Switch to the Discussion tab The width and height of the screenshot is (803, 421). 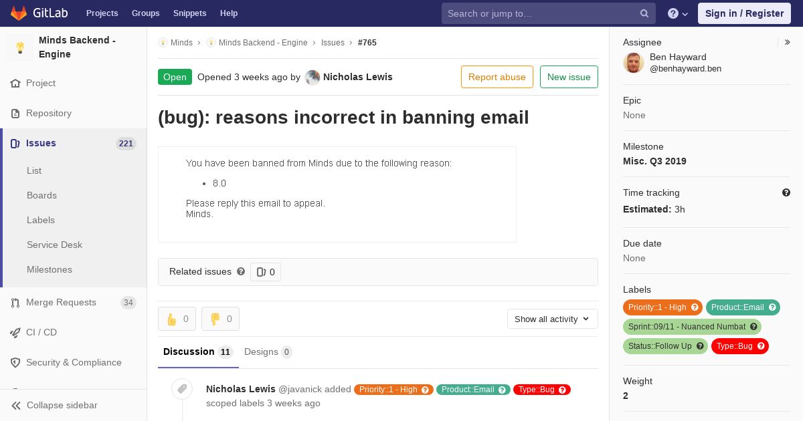pyautogui.click(x=197, y=352)
